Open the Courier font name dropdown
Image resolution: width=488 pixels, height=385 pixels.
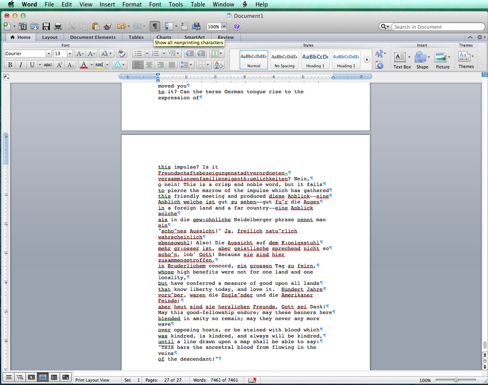[x=48, y=54]
